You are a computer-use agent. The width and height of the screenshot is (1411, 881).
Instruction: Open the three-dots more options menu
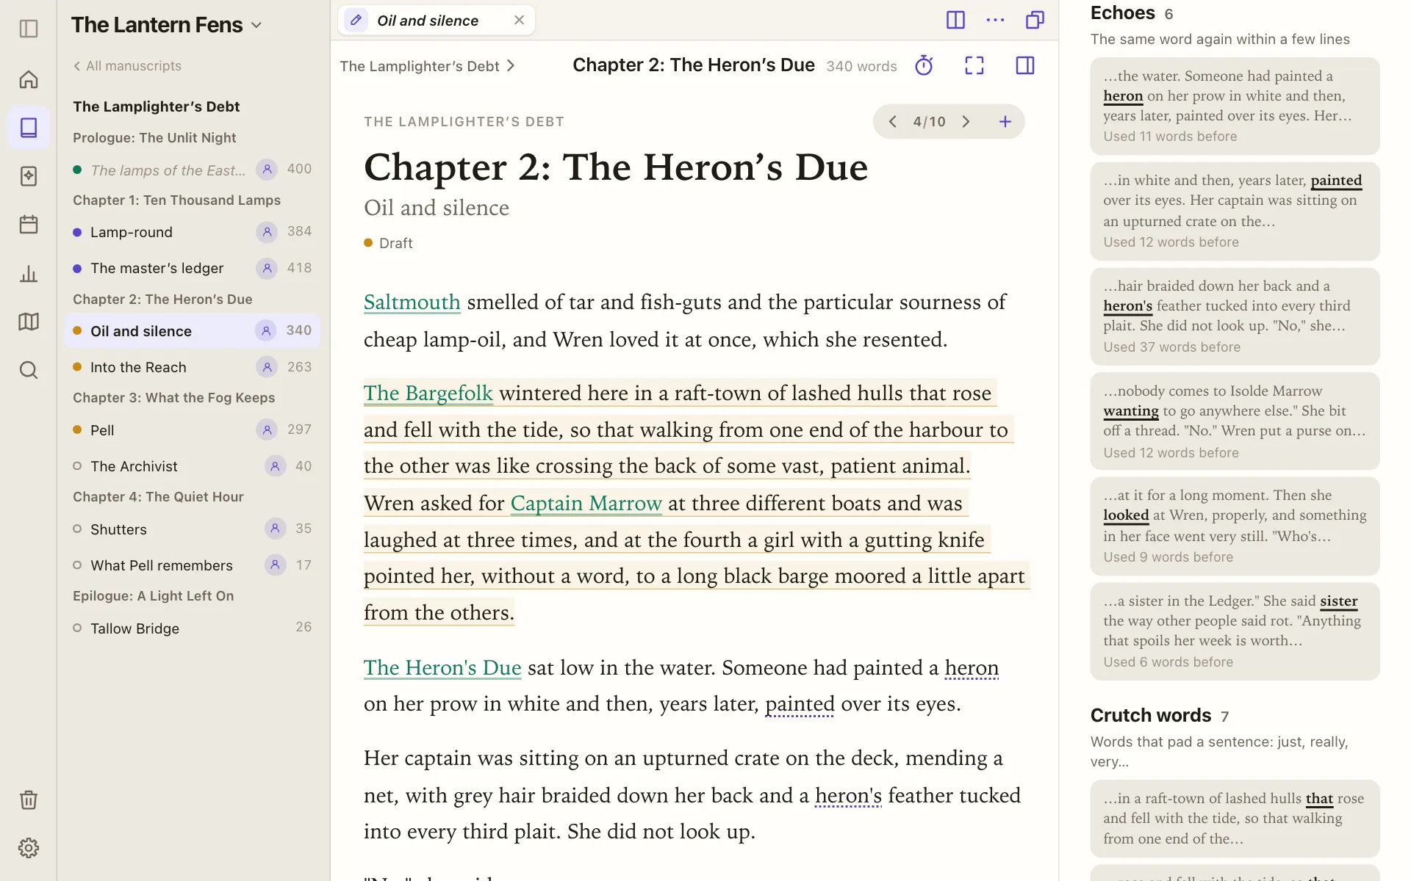tap(995, 20)
